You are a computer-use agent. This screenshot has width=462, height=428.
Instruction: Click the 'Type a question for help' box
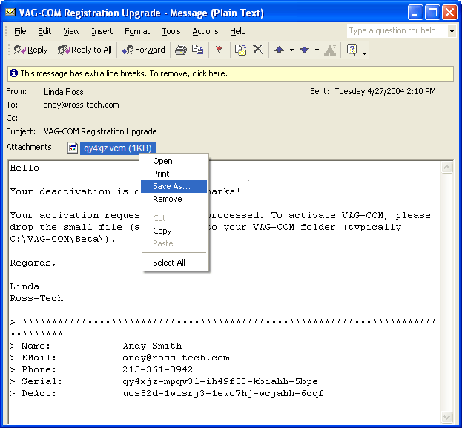397,30
